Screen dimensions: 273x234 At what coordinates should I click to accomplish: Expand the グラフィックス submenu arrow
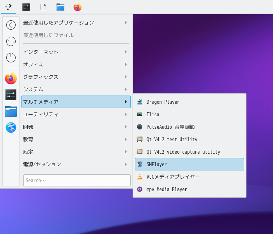(x=126, y=77)
